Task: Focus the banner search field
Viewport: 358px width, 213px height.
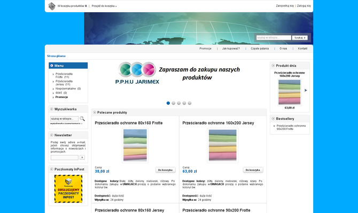Action: (274, 38)
